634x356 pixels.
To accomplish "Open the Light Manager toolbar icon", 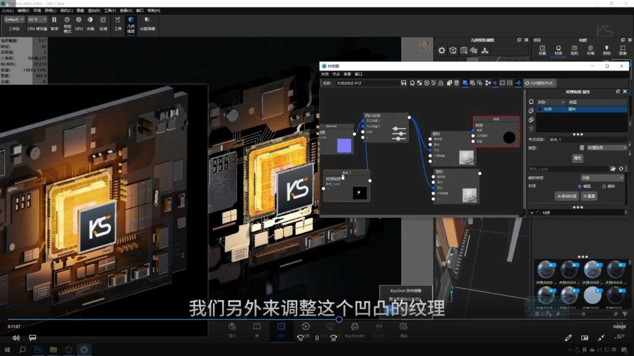I will point(147,23).
